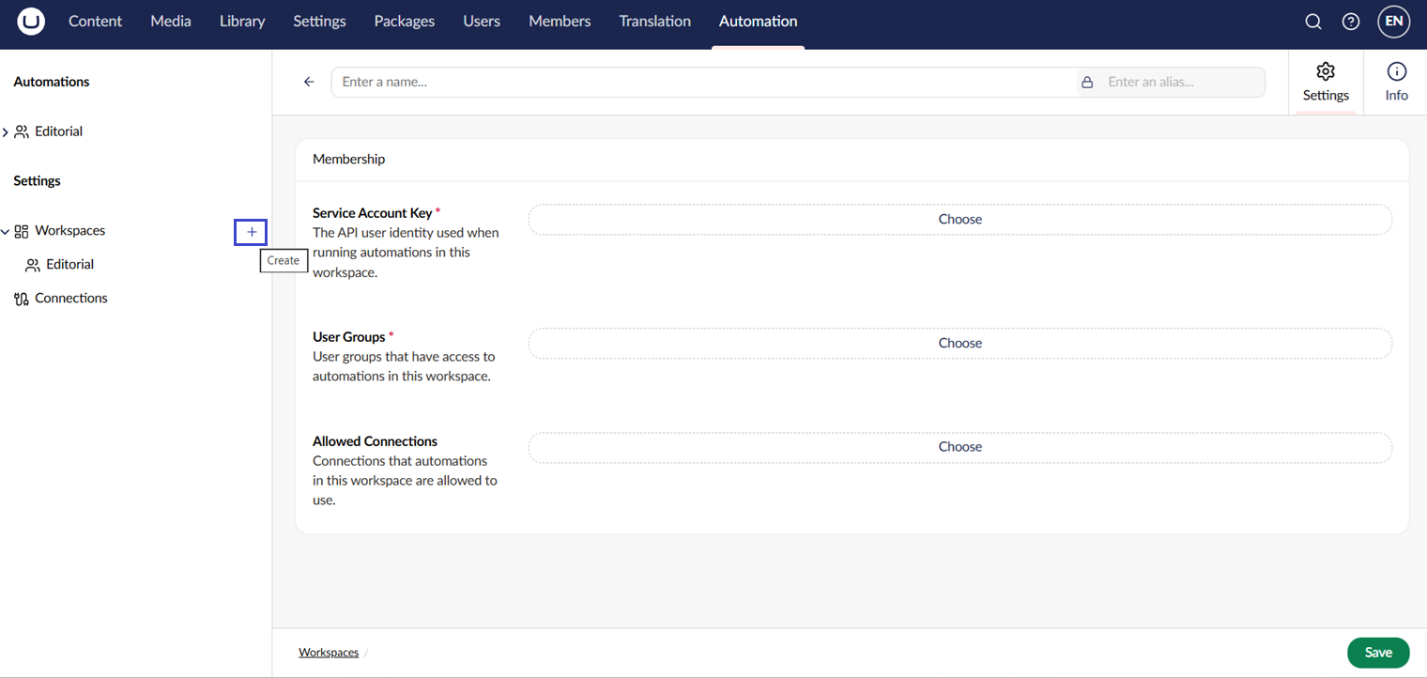Open the help question mark icon
The width and height of the screenshot is (1427, 678).
[1351, 22]
